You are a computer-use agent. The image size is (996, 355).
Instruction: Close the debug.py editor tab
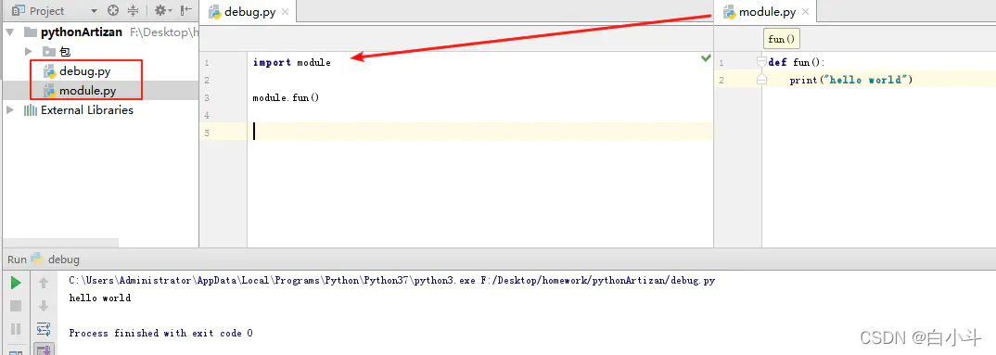285,12
